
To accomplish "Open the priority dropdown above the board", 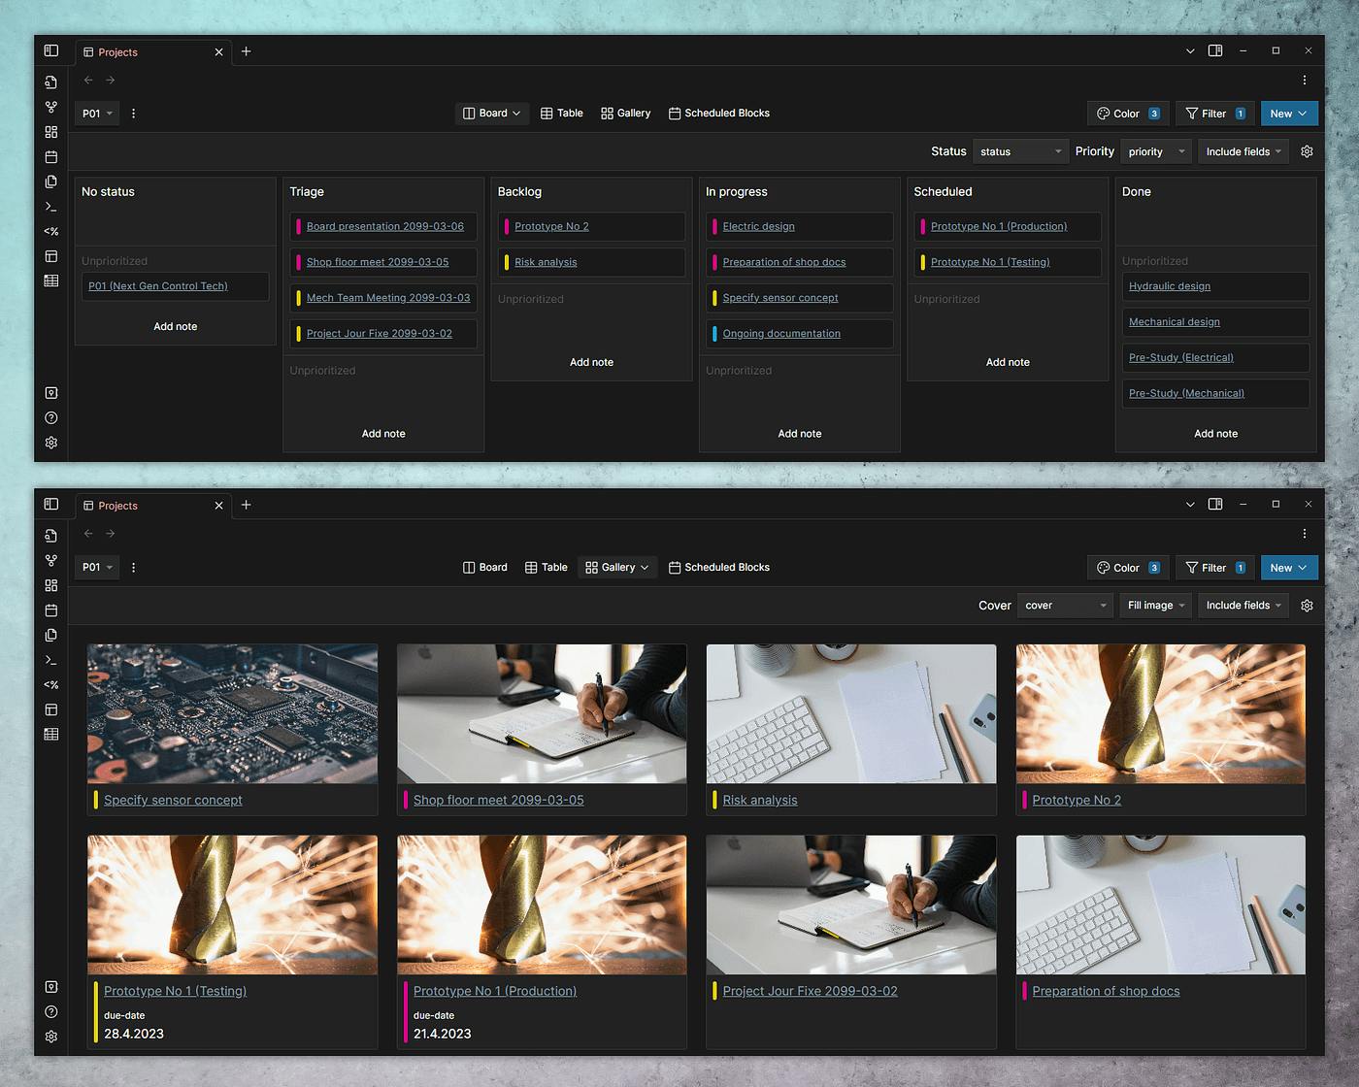I will (x=1155, y=151).
